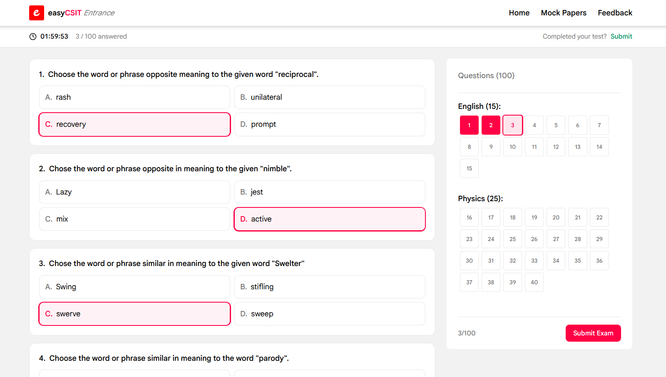This screenshot has width=666, height=377.
Task: Jump to question 4 in navigator
Action: (534, 125)
